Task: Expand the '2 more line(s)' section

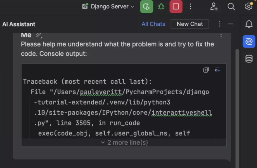Action: coord(124,143)
